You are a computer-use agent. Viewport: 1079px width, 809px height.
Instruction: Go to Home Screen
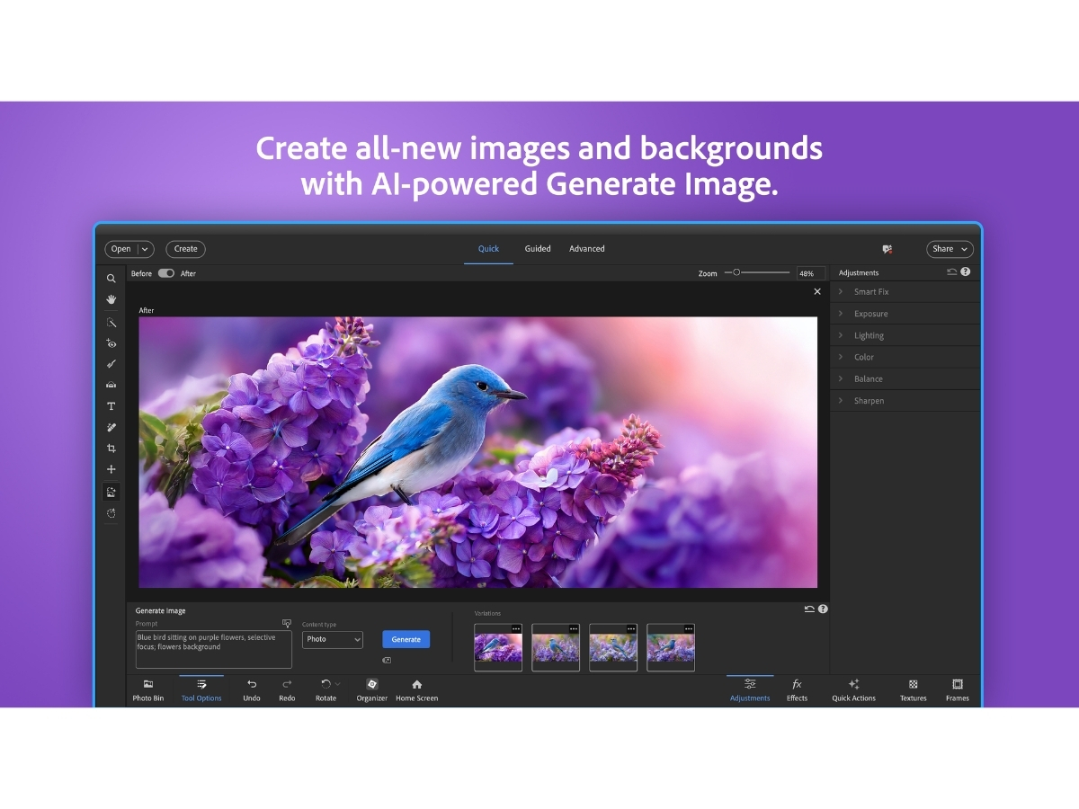(x=417, y=689)
